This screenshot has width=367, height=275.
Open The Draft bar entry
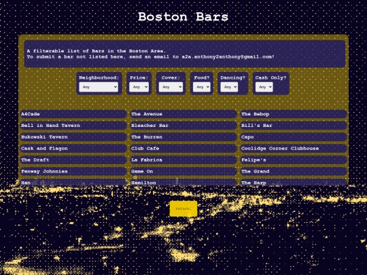point(73,160)
